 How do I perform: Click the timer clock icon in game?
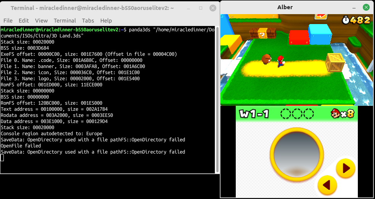(346, 20)
